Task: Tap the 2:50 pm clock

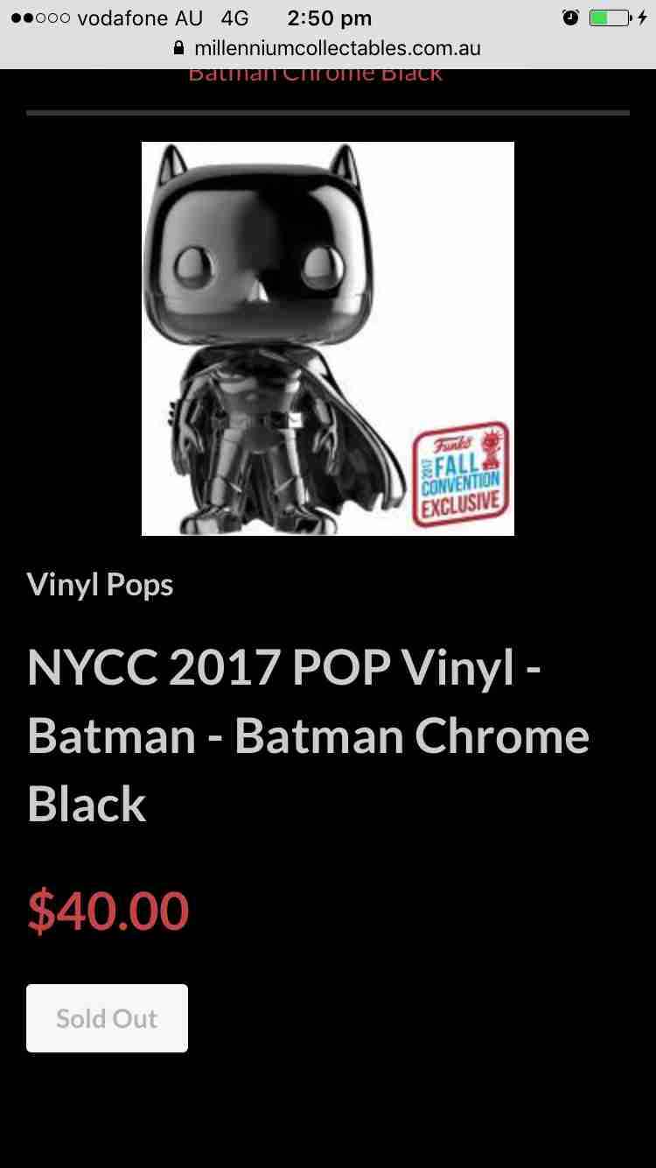Action: (330, 18)
